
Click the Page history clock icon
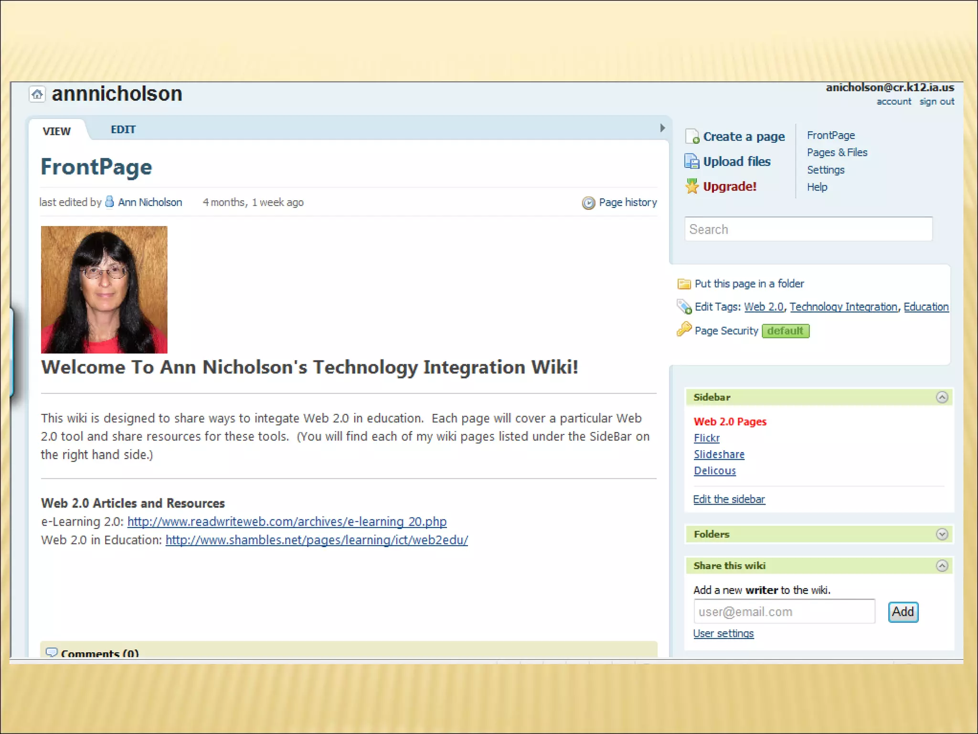(x=588, y=203)
